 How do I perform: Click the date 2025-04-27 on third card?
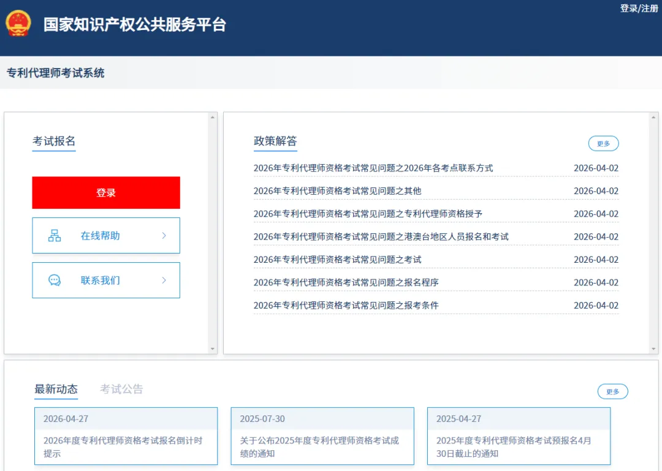coord(458,419)
